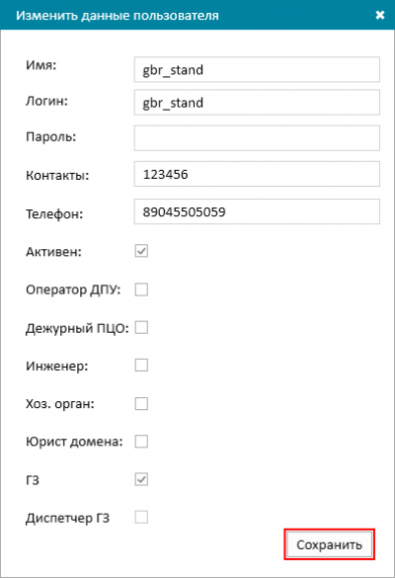This screenshot has width=395, height=578.
Task: Click the Пароль: label text
Action: click(50, 137)
